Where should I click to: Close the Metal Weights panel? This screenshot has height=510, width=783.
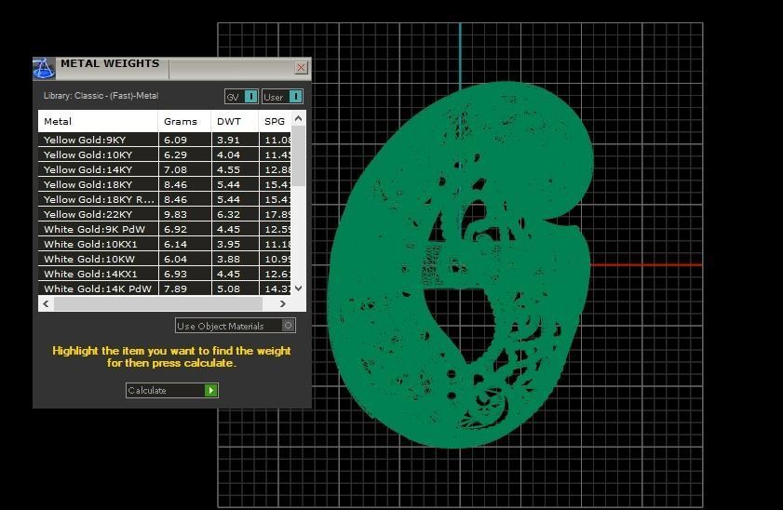tap(301, 67)
